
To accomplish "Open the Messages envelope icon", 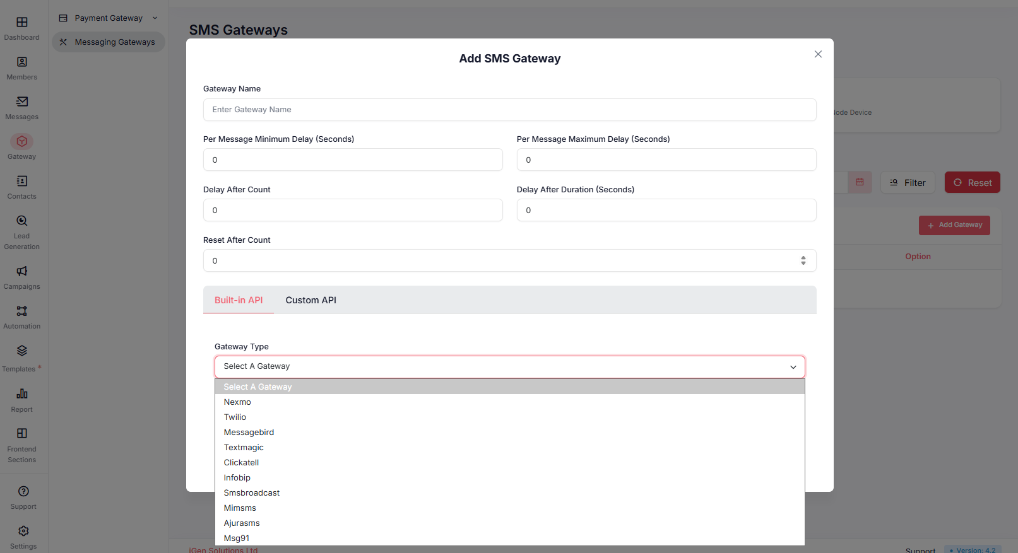I will [x=22, y=102].
